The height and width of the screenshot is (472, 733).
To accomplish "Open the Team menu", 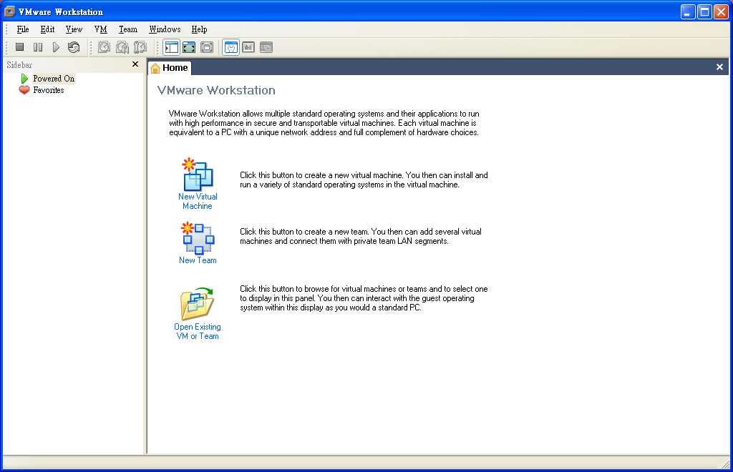I will (x=128, y=29).
